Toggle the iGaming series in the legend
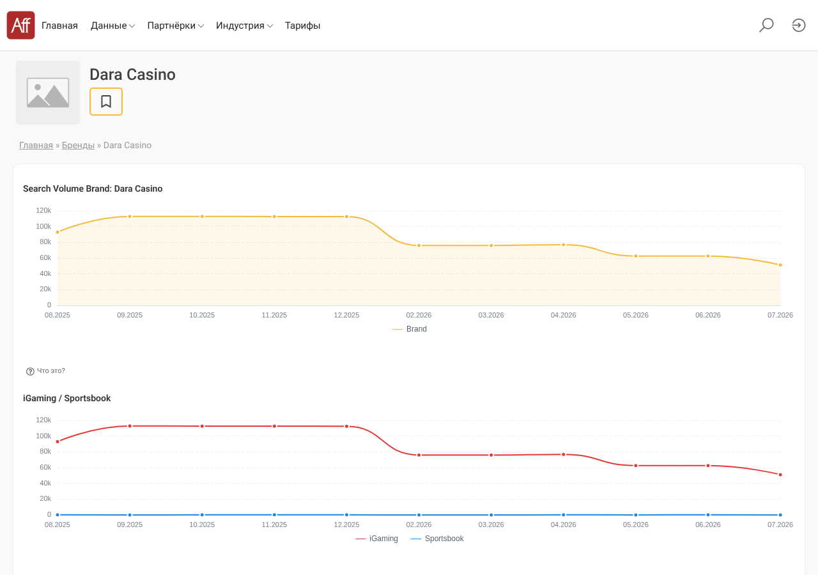818x575 pixels. (377, 539)
